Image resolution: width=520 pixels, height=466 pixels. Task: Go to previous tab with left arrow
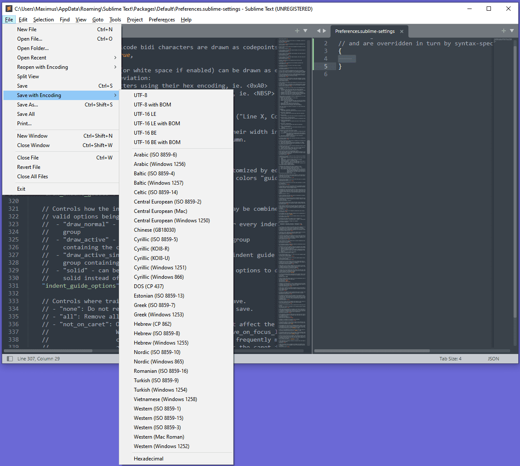pyautogui.click(x=319, y=31)
